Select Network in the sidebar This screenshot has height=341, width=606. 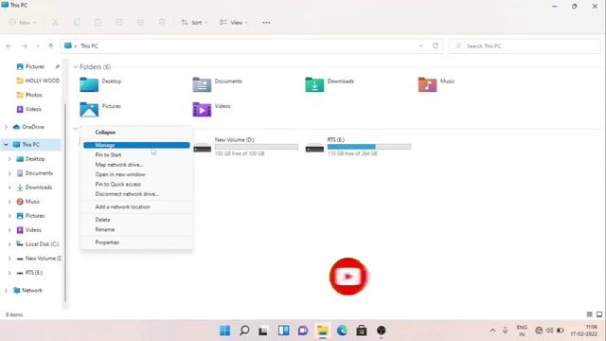(27, 291)
